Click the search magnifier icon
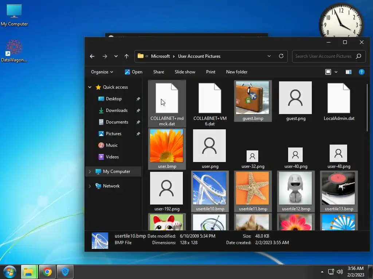The height and width of the screenshot is (279, 373). (358, 56)
